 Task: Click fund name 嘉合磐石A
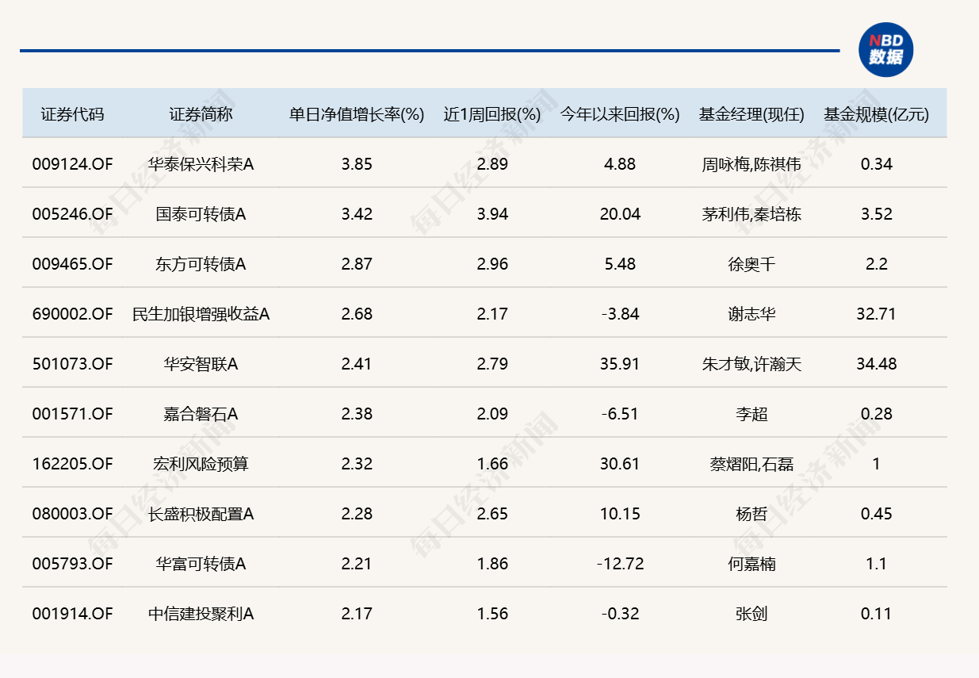click(201, 414)
